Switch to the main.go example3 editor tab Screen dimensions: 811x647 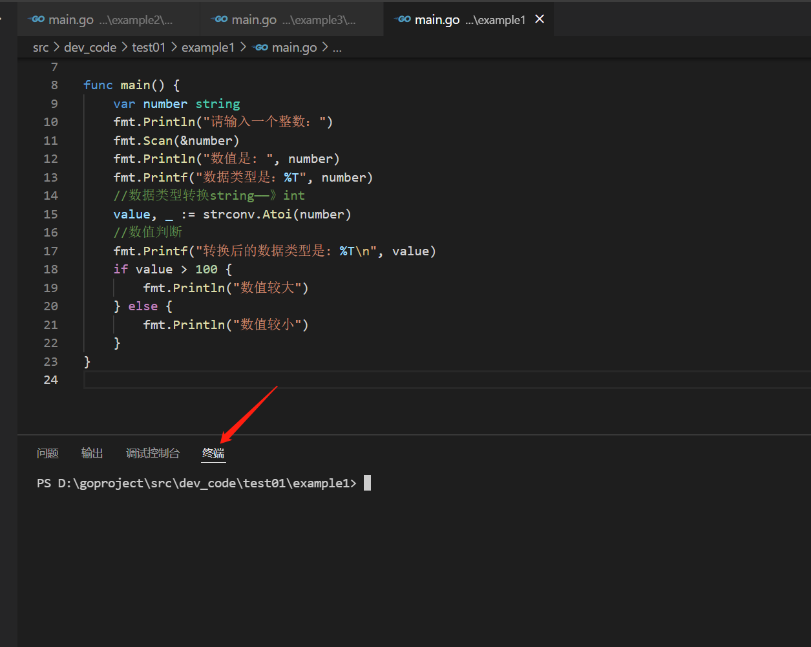click(292, 20)
